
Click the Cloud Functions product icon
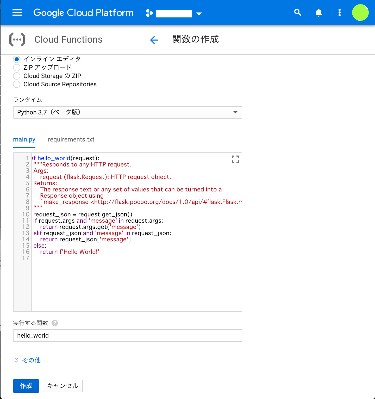17,40
